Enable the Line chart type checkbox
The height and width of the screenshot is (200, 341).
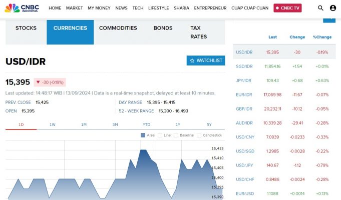[161, 135]
